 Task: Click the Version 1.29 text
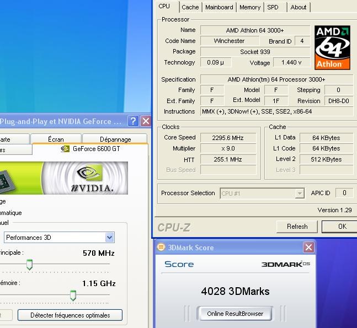tap(335, 210)
